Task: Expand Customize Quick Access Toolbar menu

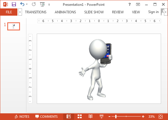Action: click(x=49, y=5)
